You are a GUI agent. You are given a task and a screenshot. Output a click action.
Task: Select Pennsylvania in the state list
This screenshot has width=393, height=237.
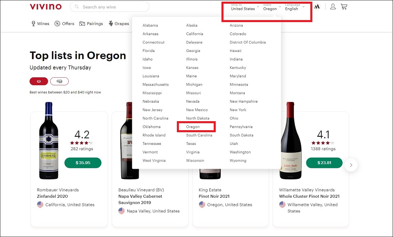pos(241,127)
